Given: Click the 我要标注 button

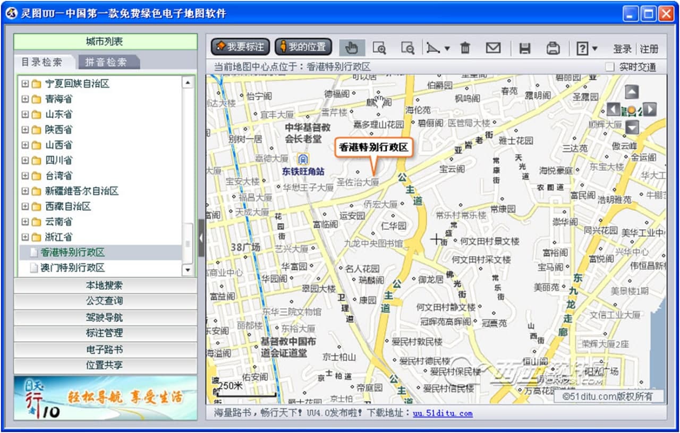Looking at the screenshot, I should [240, 47].
